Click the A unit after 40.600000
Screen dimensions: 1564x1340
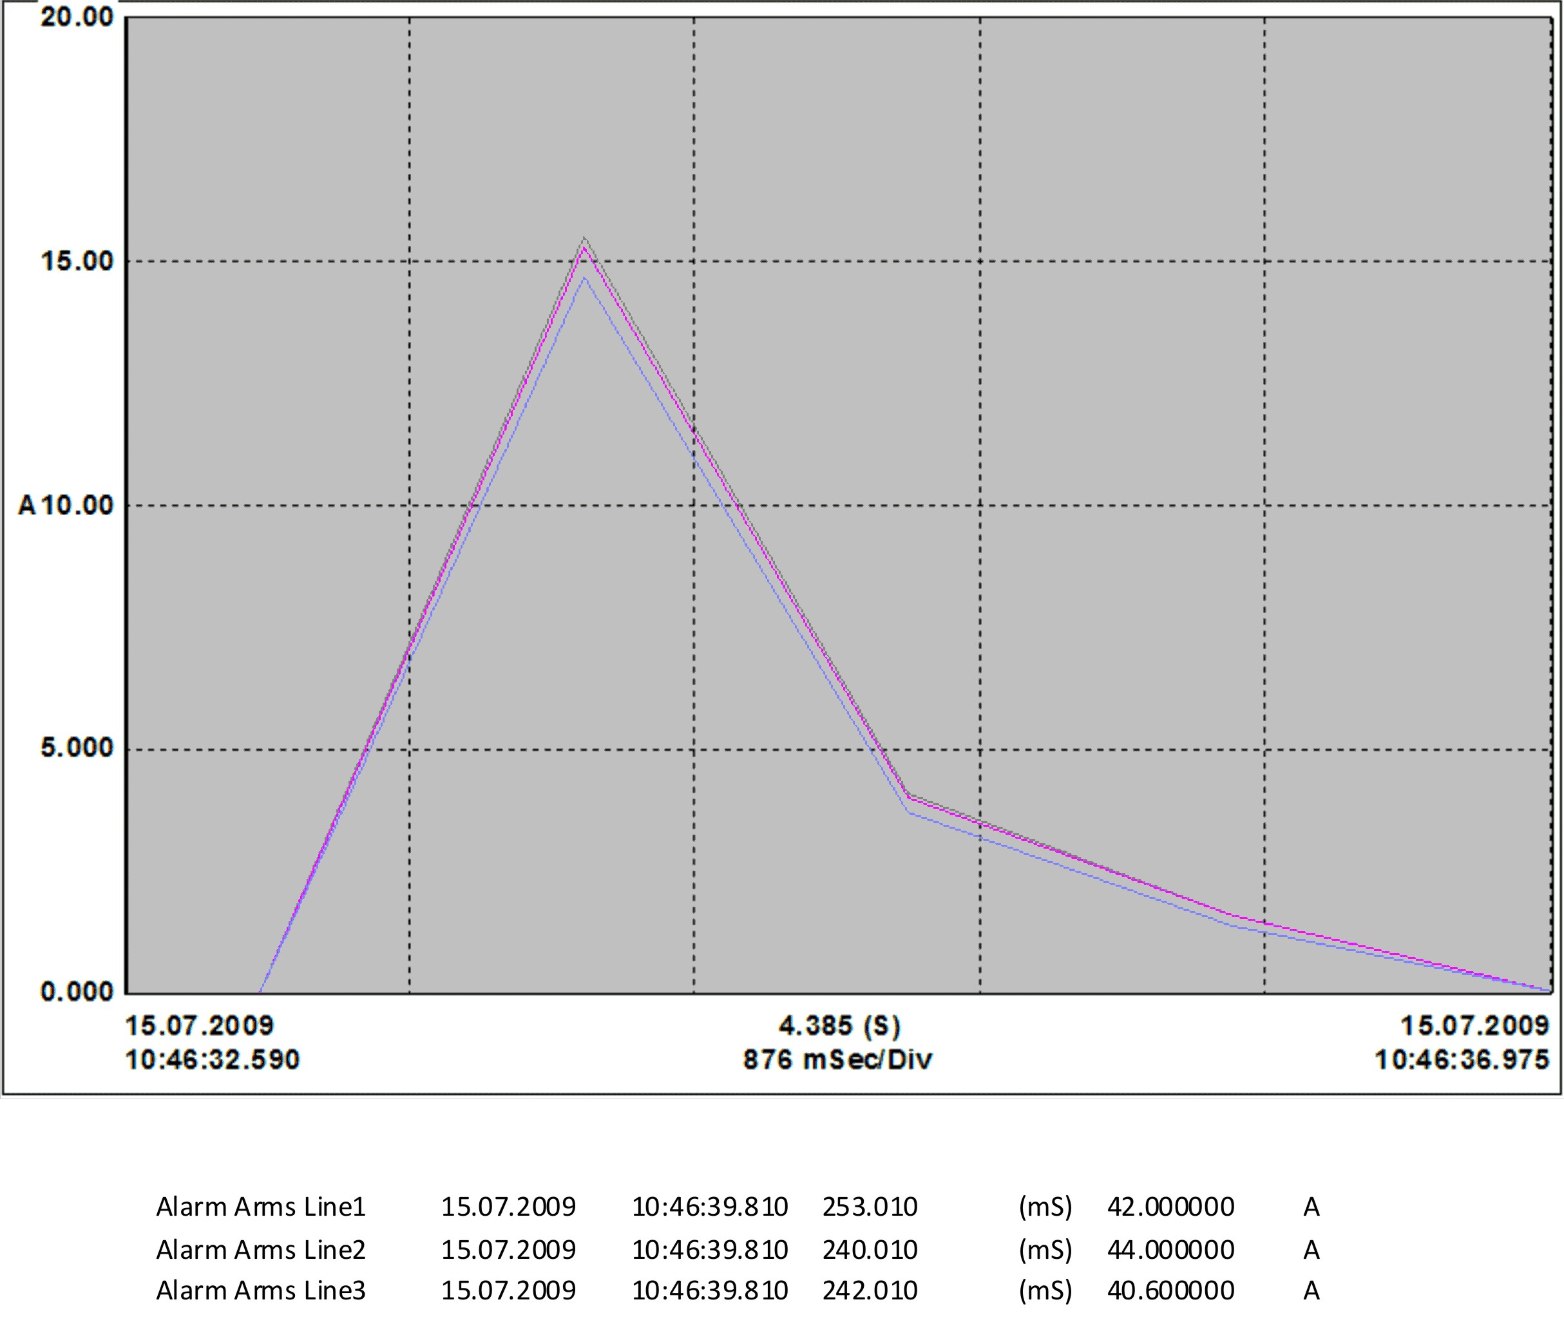point(1312,1292)
